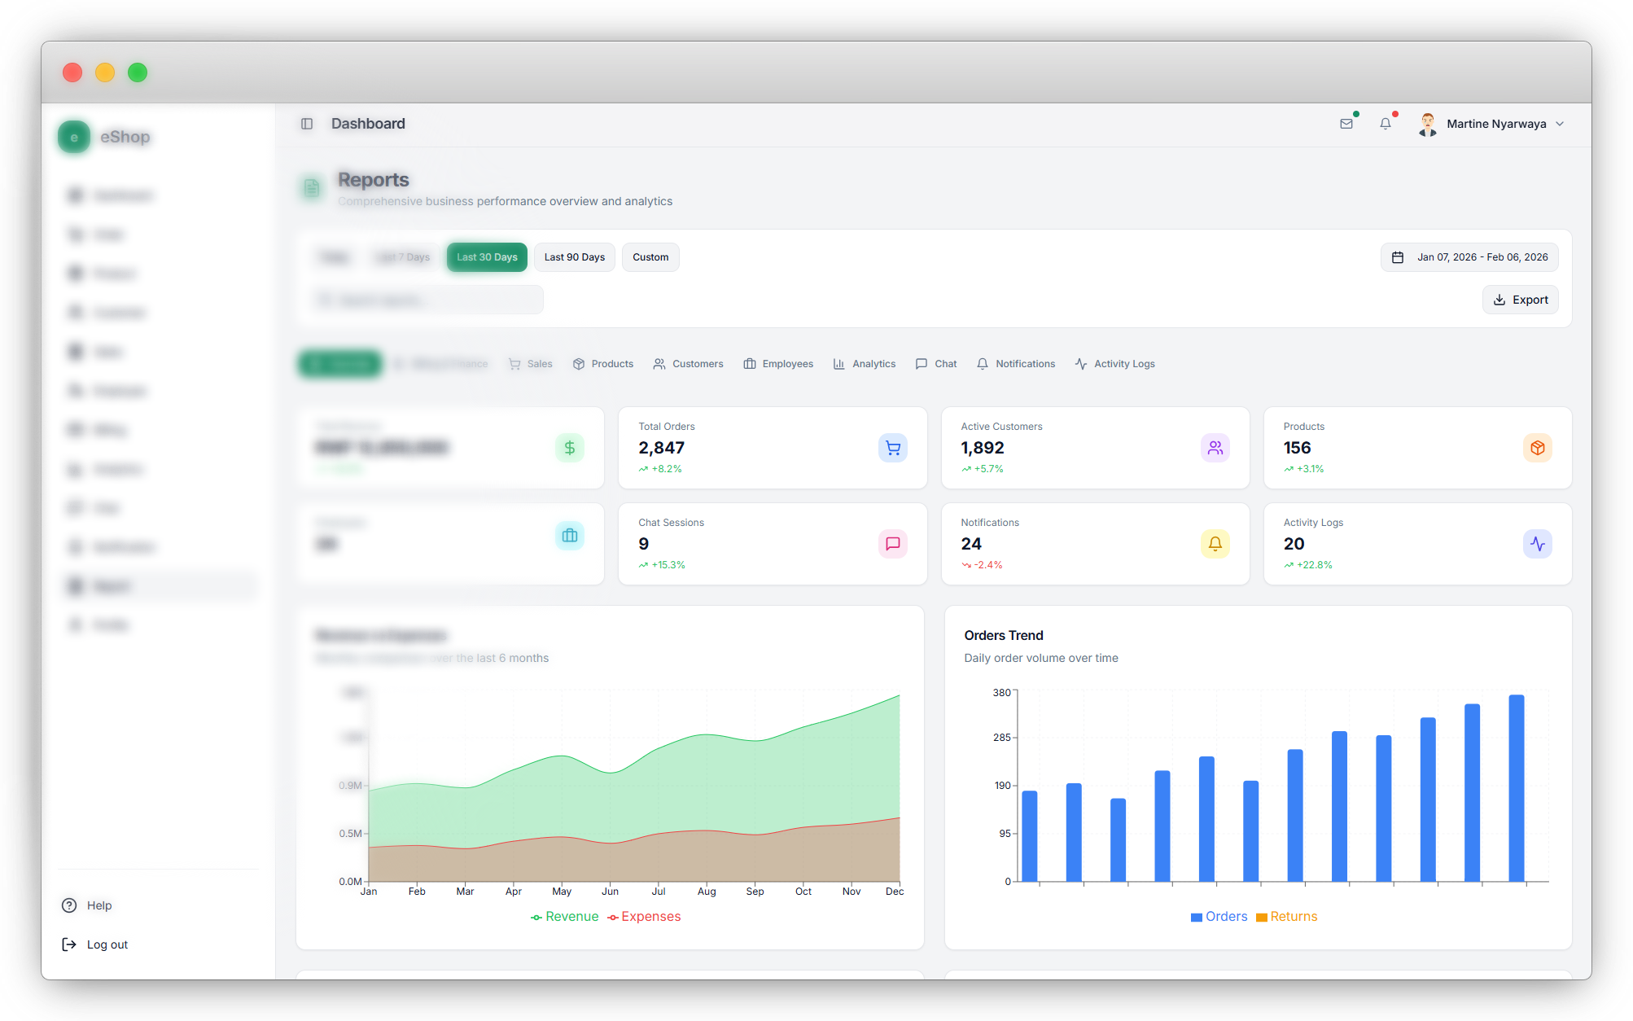Switch to the Employees tab

pos(778,364)
